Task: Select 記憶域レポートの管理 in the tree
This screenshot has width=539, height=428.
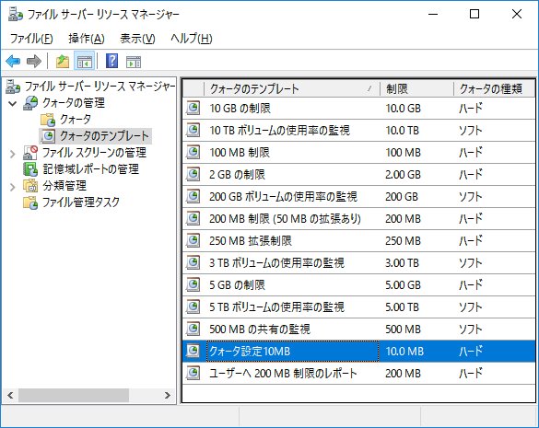Action: tap(90, 169)
